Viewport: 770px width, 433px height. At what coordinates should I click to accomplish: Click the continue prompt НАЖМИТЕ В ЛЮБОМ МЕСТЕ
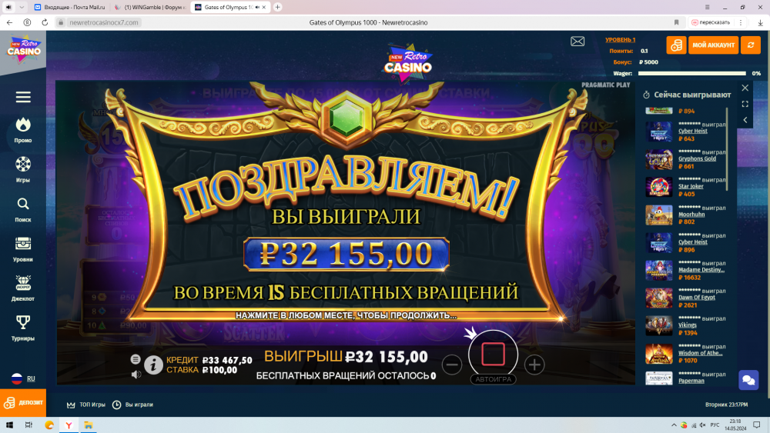(x=346, y=315)
